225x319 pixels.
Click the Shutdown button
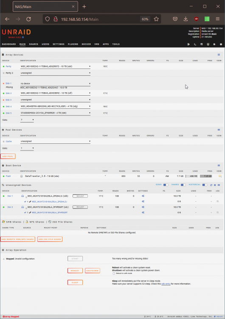point(93,271)
